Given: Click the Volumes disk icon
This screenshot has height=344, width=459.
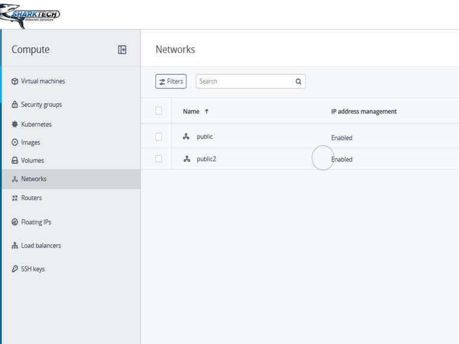Looking at the screenshot, I should (x=15, y=161).
